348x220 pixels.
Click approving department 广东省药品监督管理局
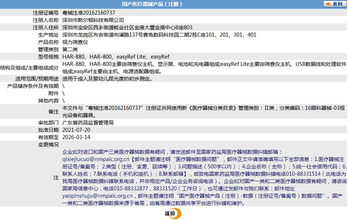point(88,123)
